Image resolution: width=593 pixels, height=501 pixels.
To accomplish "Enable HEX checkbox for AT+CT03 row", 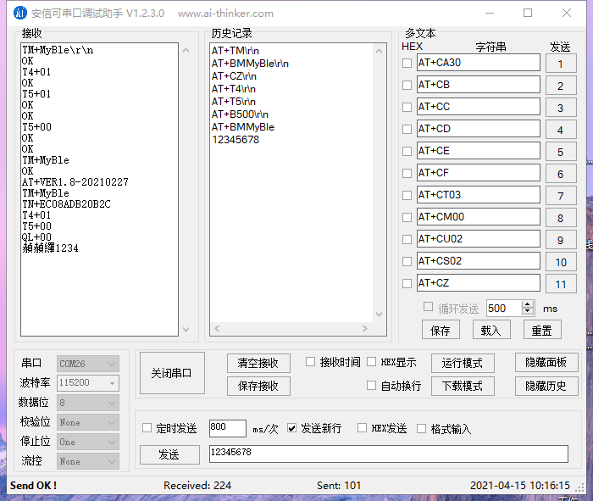I will click(x=407, y=195).
